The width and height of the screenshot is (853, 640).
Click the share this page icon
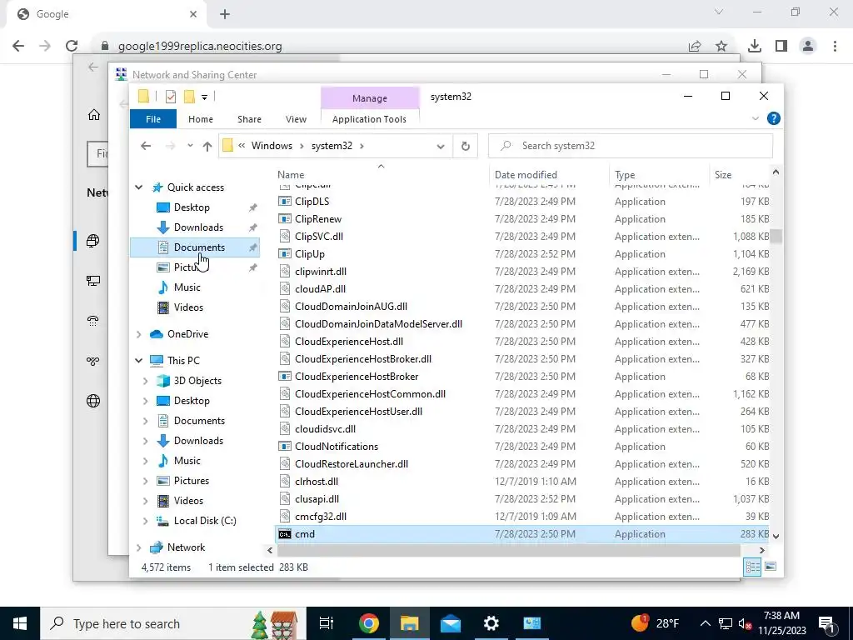coord(695,47)
